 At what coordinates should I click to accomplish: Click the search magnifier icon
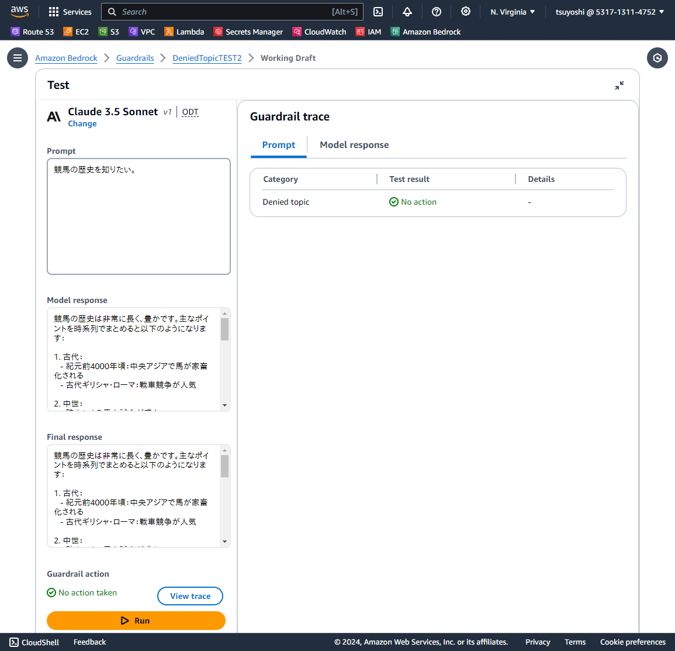(112, 12)
